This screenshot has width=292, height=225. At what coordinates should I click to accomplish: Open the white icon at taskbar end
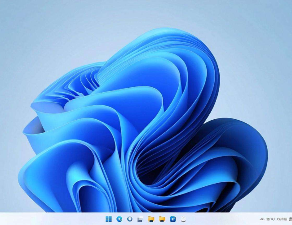click(183, 219)
